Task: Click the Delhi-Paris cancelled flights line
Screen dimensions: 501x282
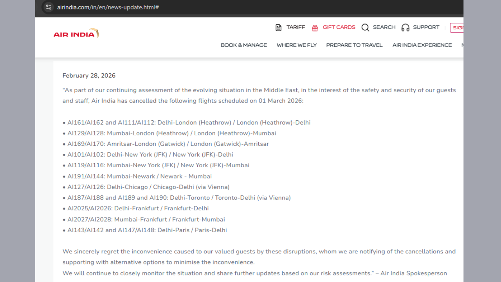Action: click(147, 230)
